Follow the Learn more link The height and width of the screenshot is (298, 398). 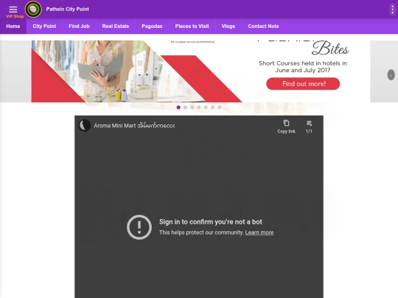click(259, 233)
